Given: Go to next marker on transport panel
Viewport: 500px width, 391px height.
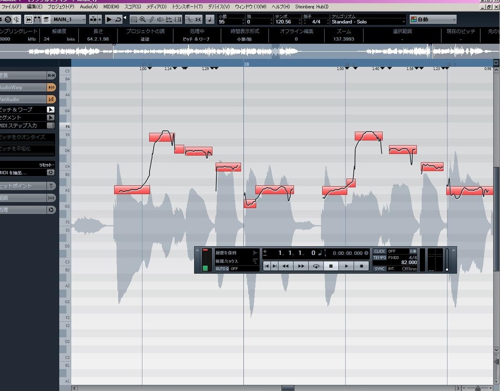Looking at the screenshot, I should (274, 266).
